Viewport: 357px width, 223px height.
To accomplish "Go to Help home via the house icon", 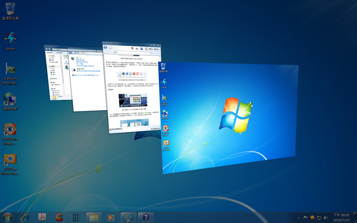I will pyautogui.click(x=132, y=48).
